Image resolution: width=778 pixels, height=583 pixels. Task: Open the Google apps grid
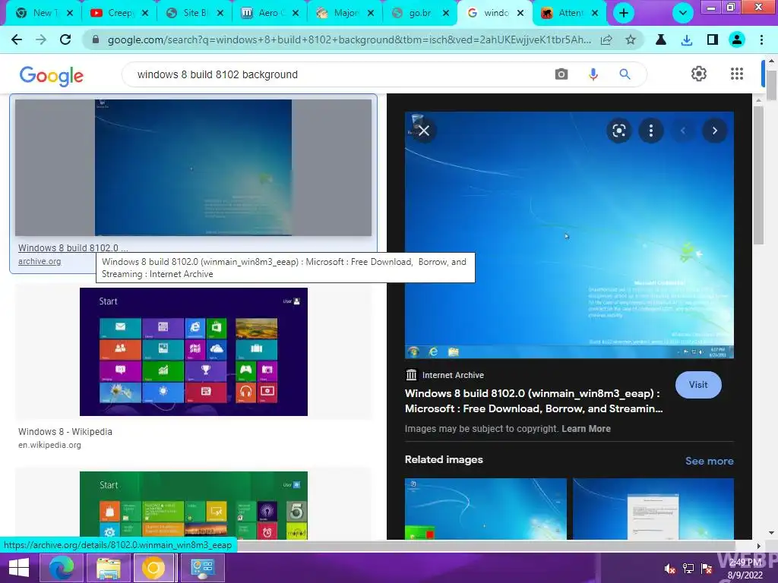coord(737,74)
